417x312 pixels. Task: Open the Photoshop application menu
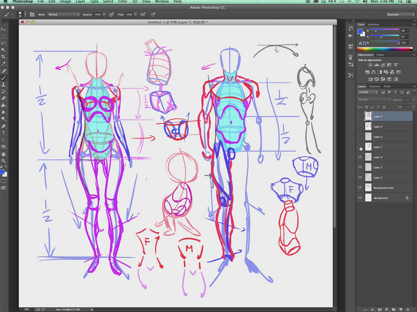tap(23, 1)
